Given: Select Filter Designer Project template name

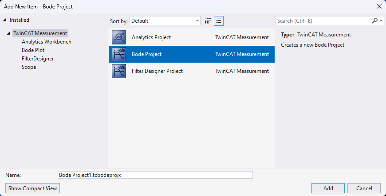Looking at the screenshot, I should pyautogui.click(x=157, y=71).
